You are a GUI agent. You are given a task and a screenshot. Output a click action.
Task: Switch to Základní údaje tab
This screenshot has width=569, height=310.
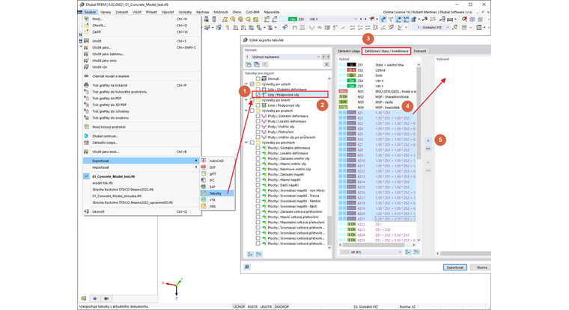click(348, 51)
